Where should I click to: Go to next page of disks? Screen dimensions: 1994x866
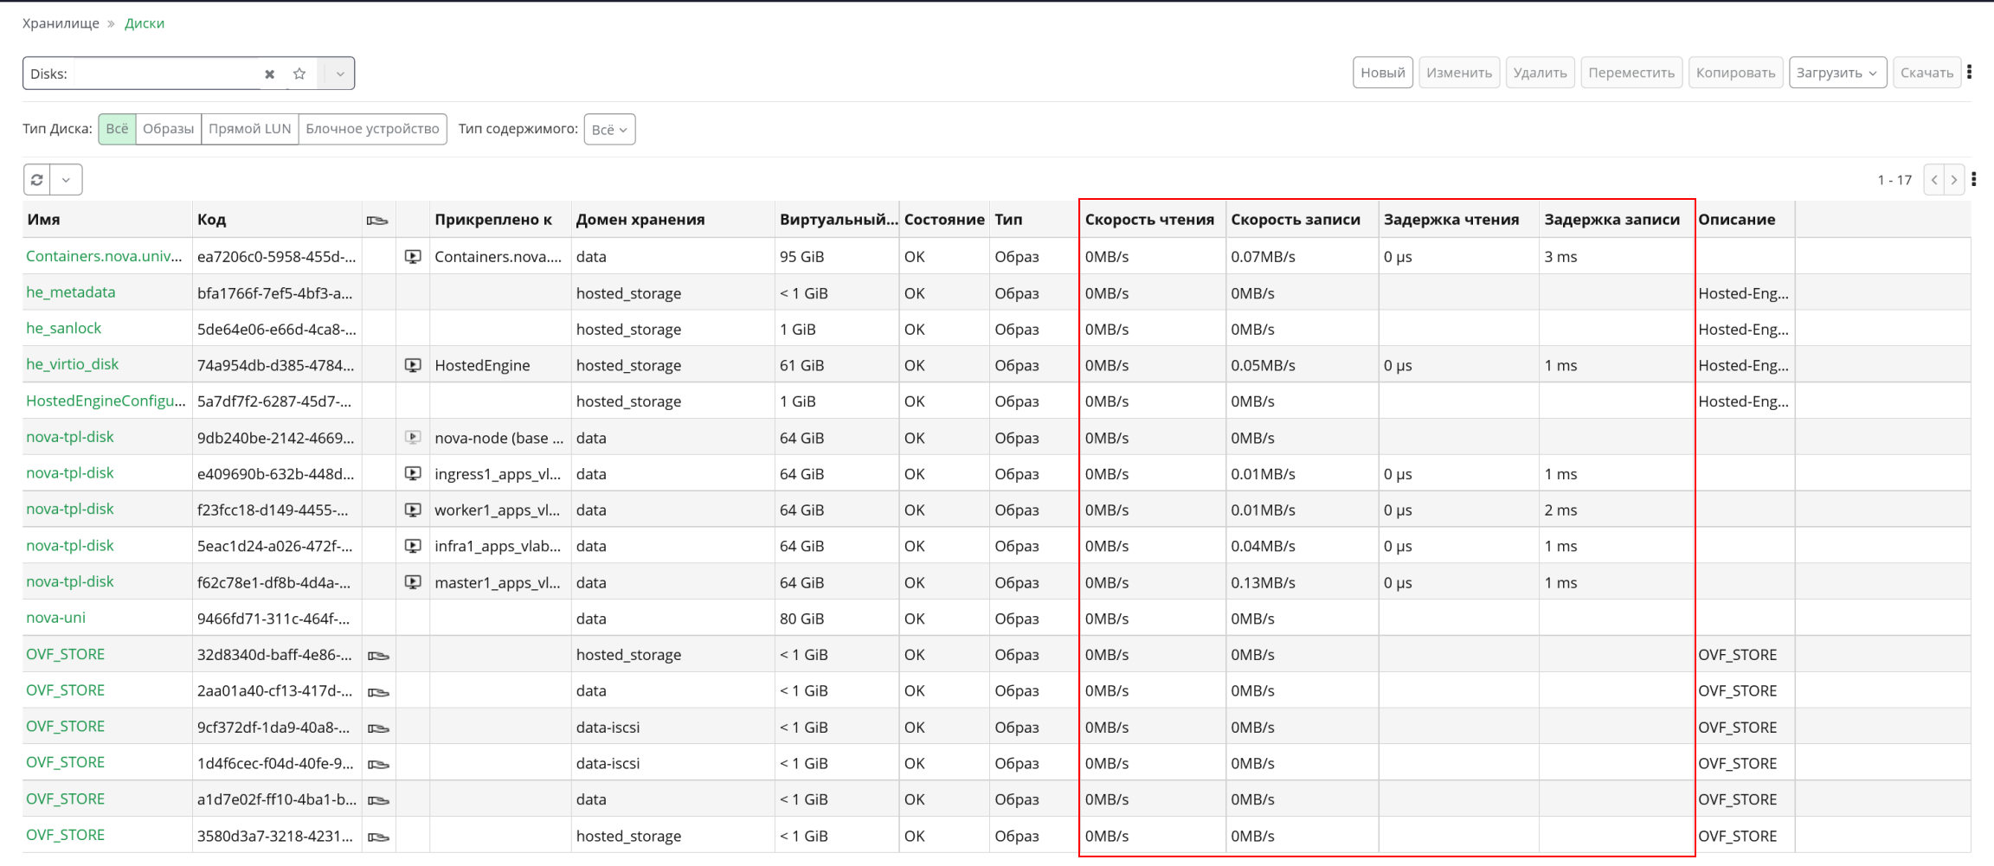tap(1954, 180)
